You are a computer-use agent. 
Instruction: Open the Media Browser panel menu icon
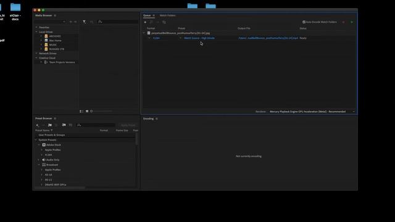(x=55, y=15)
